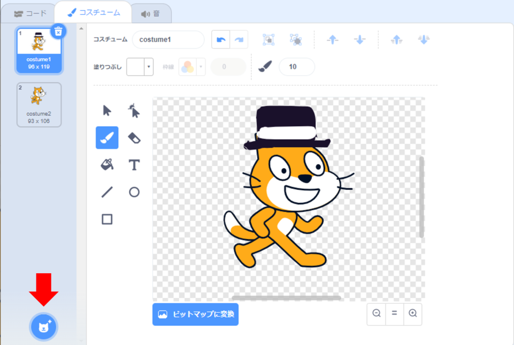Select the Reshape tool
Viewport: 514px width, 345px height.
(x=134, y=110)
